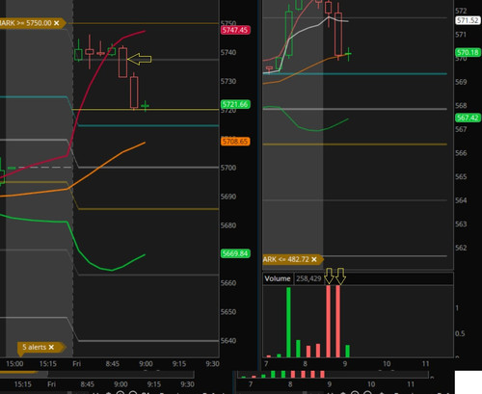Dismiss the 5 alerts tag
The height and width of the screenshot is (394, 482).
click(51, 347)
